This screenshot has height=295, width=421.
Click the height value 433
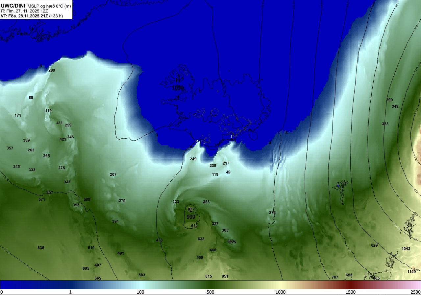tap(159, 240)
